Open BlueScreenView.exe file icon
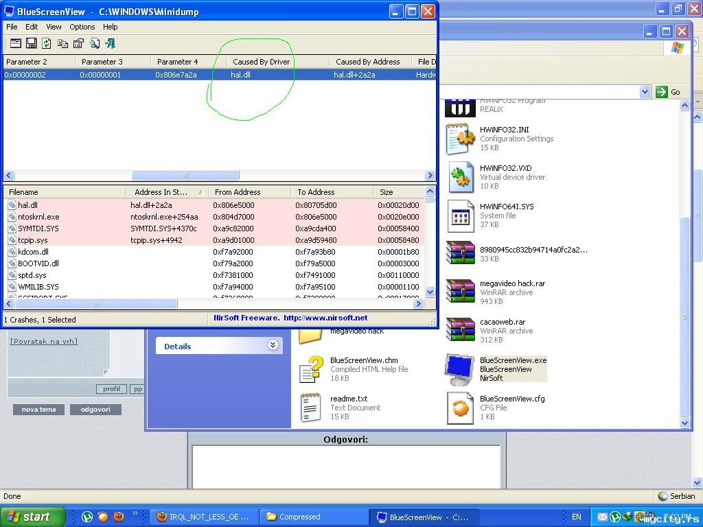This screenshot has height=527, width=703. 459,369
